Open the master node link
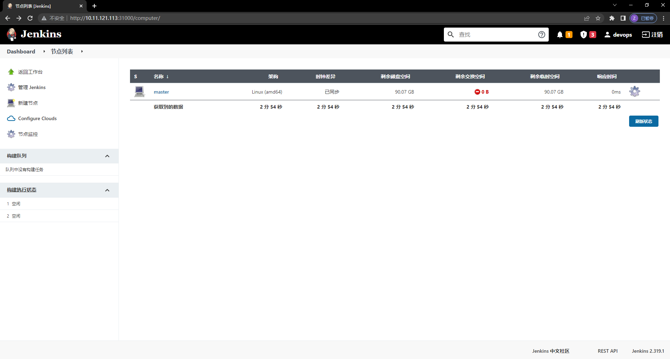The width and height of the screenshot is (670, 359). click(161, 92)
